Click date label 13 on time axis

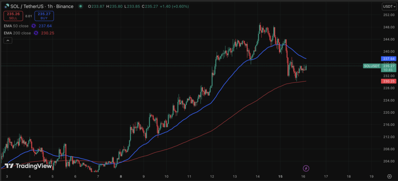235,176
